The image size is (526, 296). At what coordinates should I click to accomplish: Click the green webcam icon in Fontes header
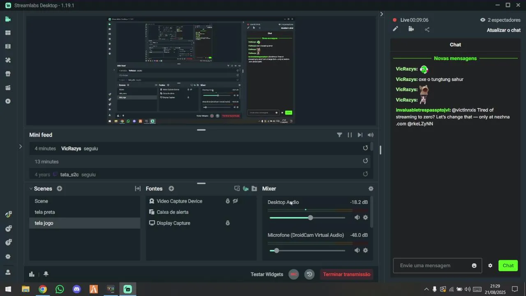click(246, 189)
